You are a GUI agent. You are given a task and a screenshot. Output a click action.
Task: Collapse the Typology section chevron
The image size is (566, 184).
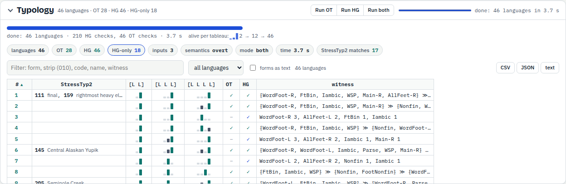[x=10, y=10]
